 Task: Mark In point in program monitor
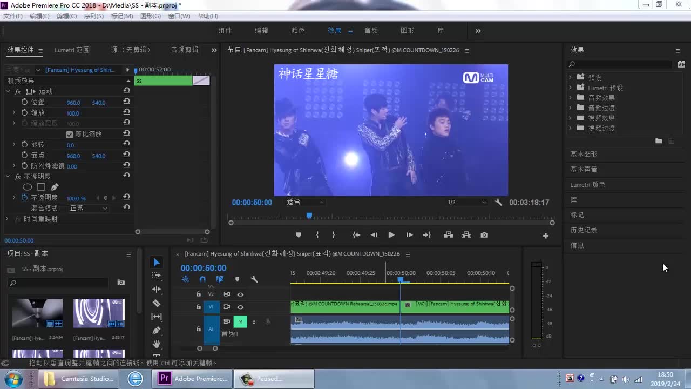pos(317,235)
